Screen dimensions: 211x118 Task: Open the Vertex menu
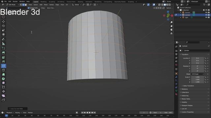click(51, 5)
